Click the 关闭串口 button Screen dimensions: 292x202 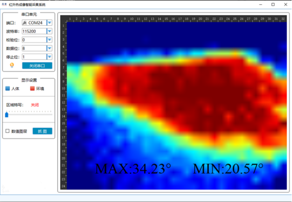tap(37, 65)
